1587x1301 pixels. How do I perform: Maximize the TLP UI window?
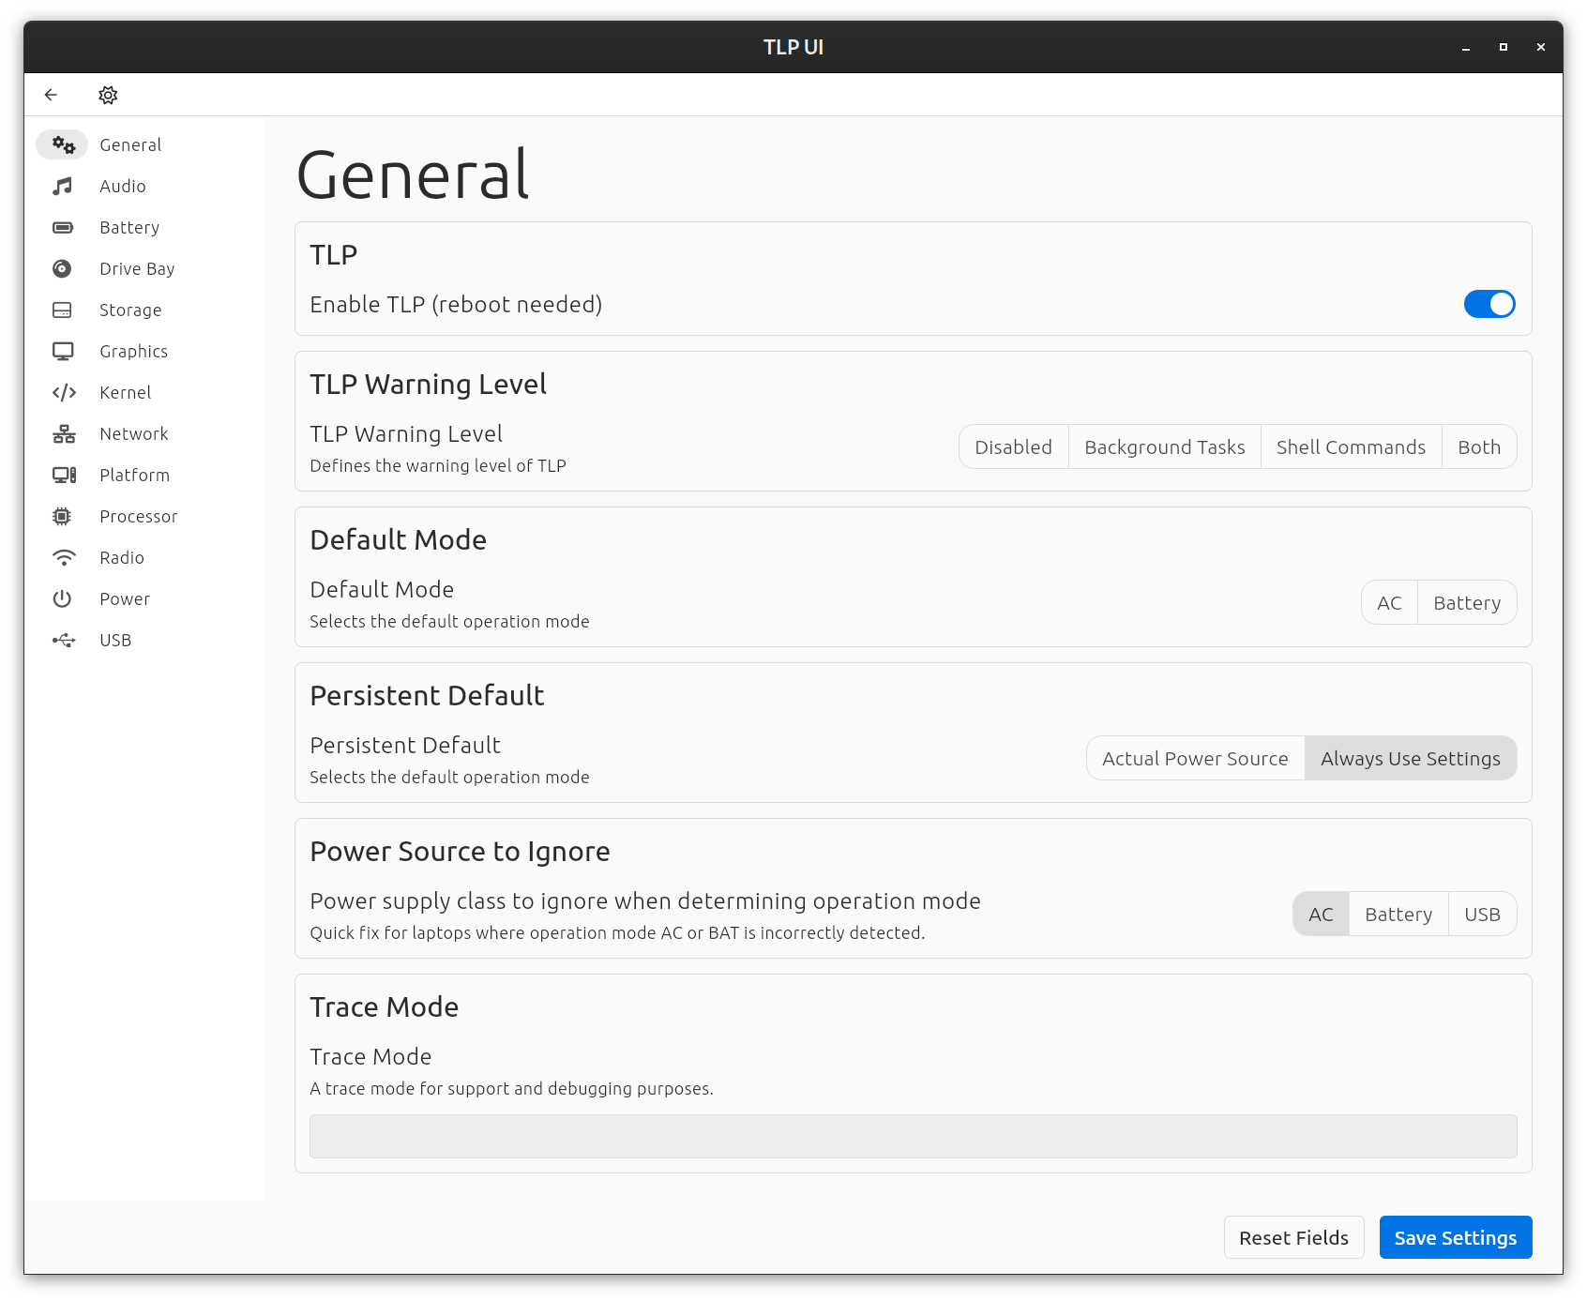tap(1504, 47)
